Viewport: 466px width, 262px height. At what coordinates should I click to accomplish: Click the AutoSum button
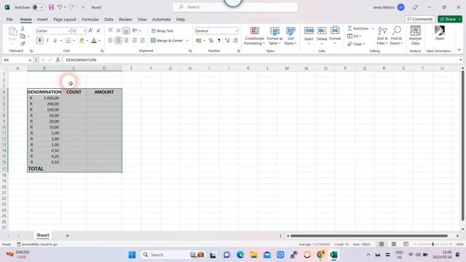(x=358, y=28)
